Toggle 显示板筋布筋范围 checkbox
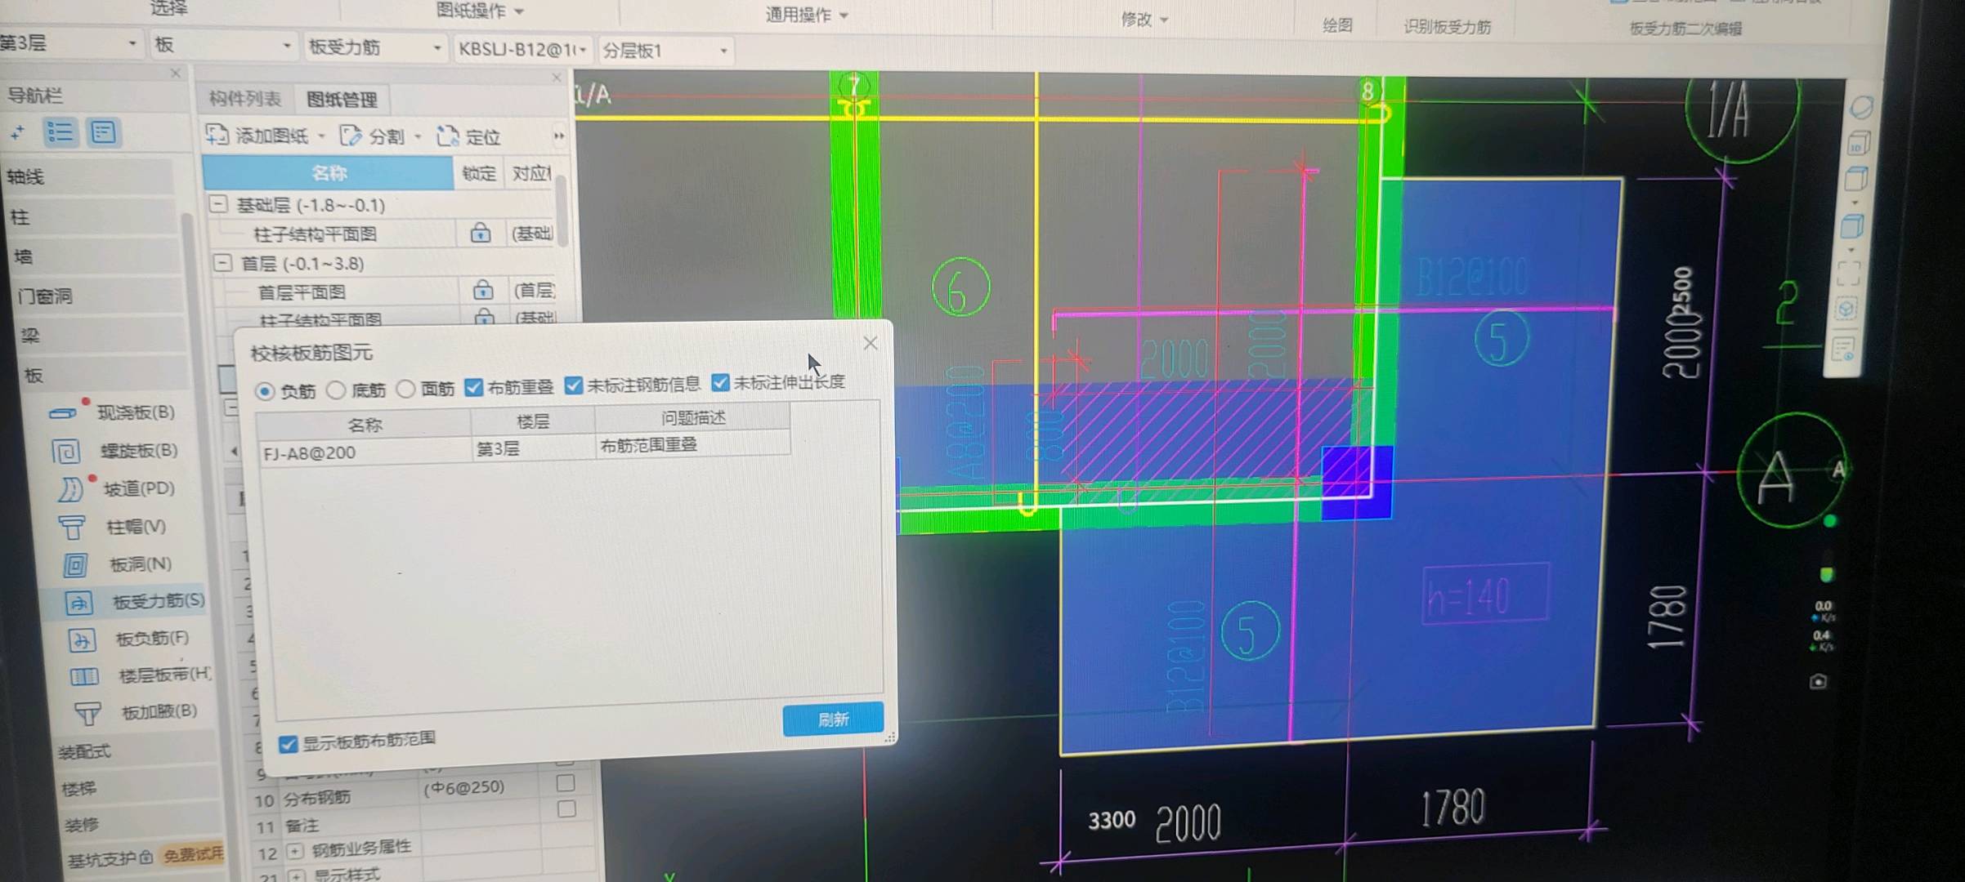 [288, 744]
